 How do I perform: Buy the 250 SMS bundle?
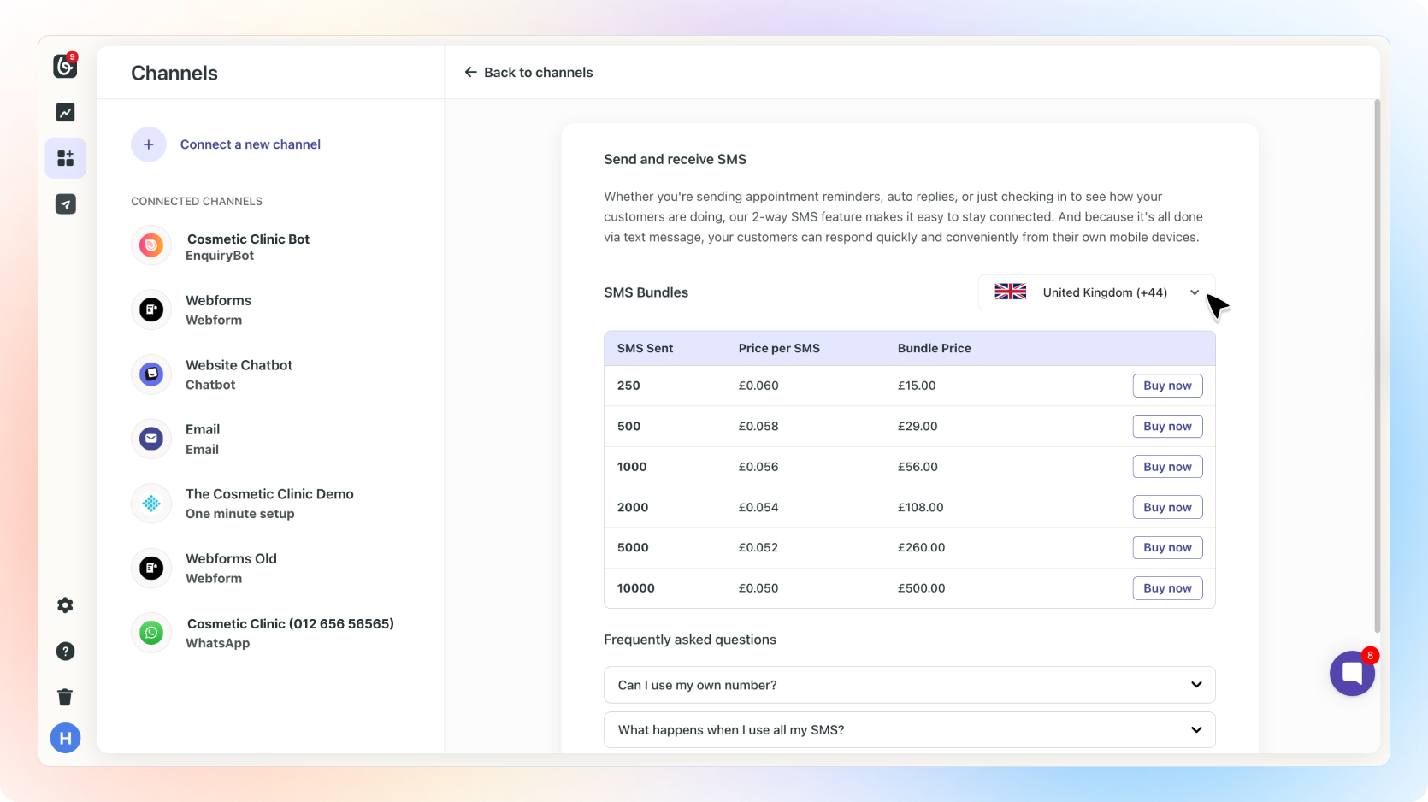point(1167,386)
